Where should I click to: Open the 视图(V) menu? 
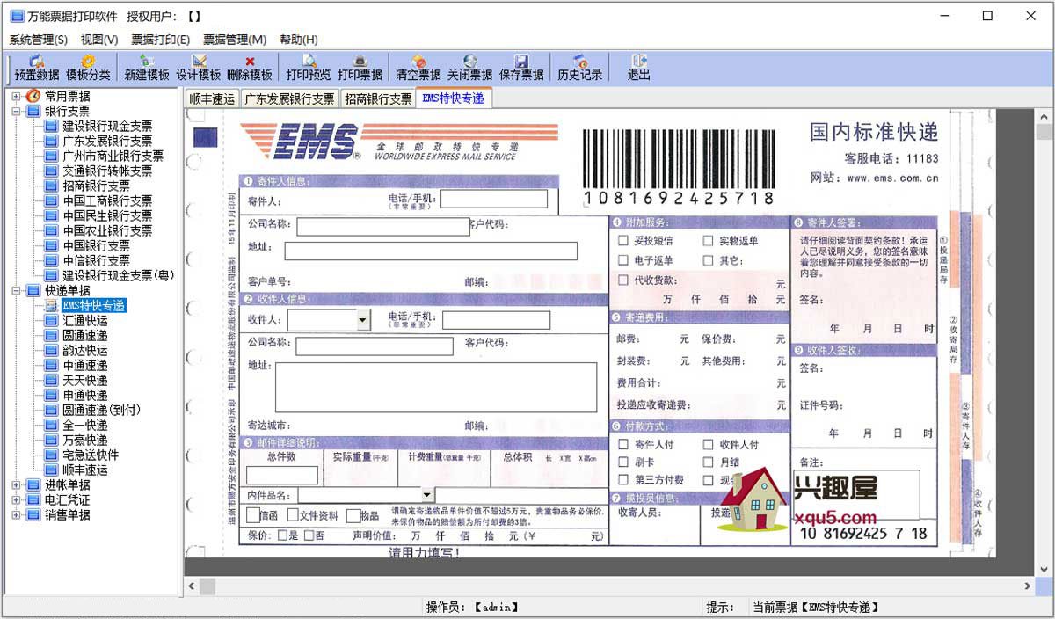tap(99, 40)
